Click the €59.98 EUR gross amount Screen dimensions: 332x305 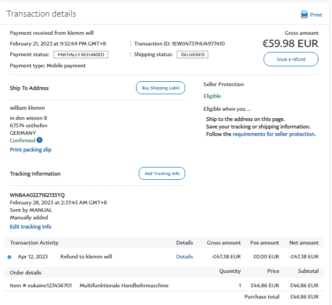[x=290, y=43]
